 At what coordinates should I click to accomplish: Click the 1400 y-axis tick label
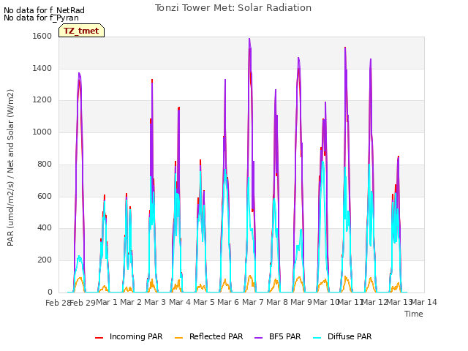[x=42, y=68]
